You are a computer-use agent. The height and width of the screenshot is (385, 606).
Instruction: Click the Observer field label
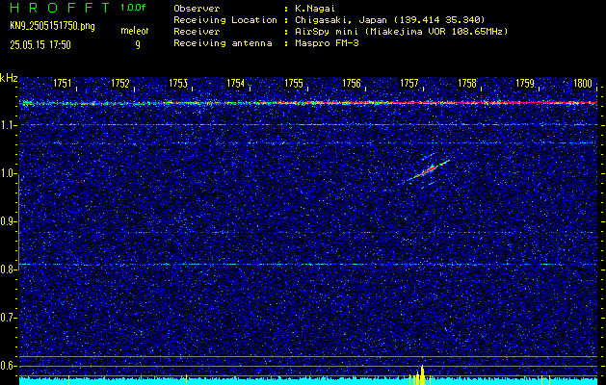(197, 8)
